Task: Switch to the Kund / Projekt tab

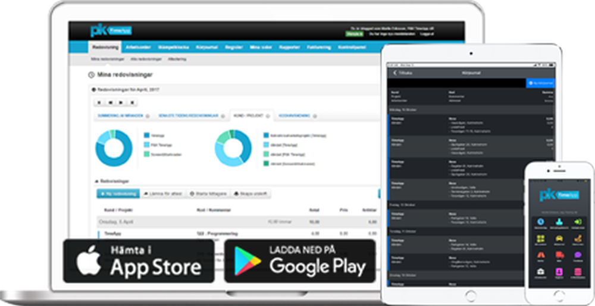Action: coord(252,115)
